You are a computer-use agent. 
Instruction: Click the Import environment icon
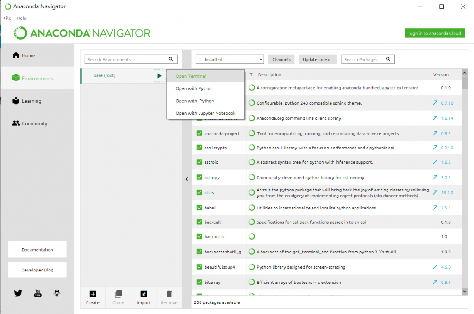[x=143, y=294]
